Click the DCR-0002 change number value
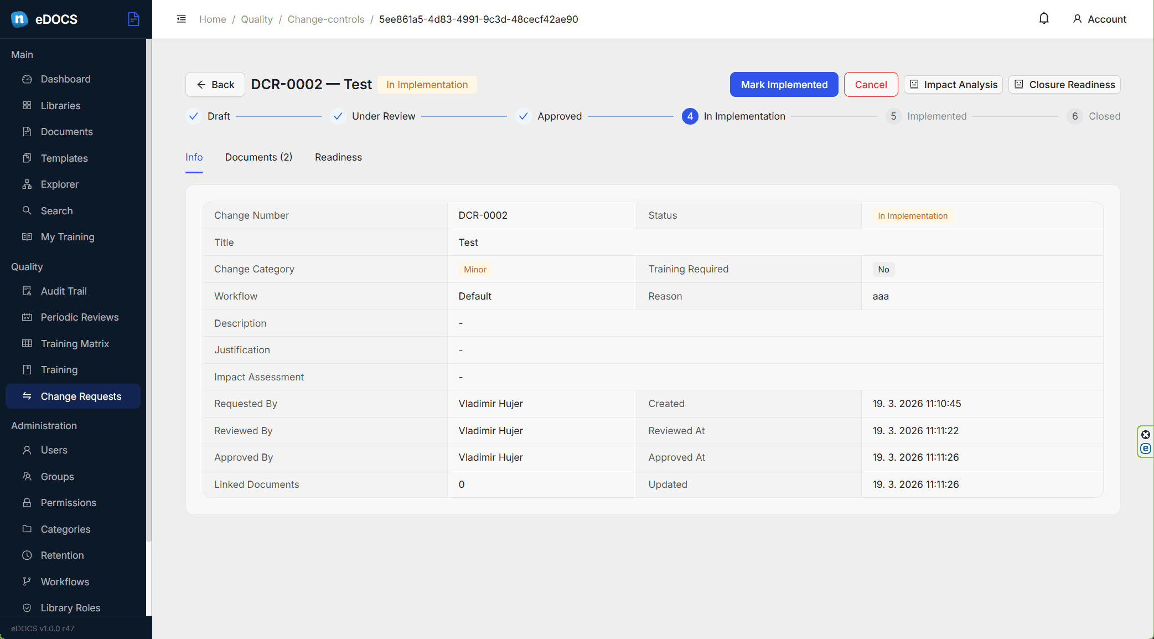The height and width of the screenshot is (639, 1154). (x=483, y=215)
